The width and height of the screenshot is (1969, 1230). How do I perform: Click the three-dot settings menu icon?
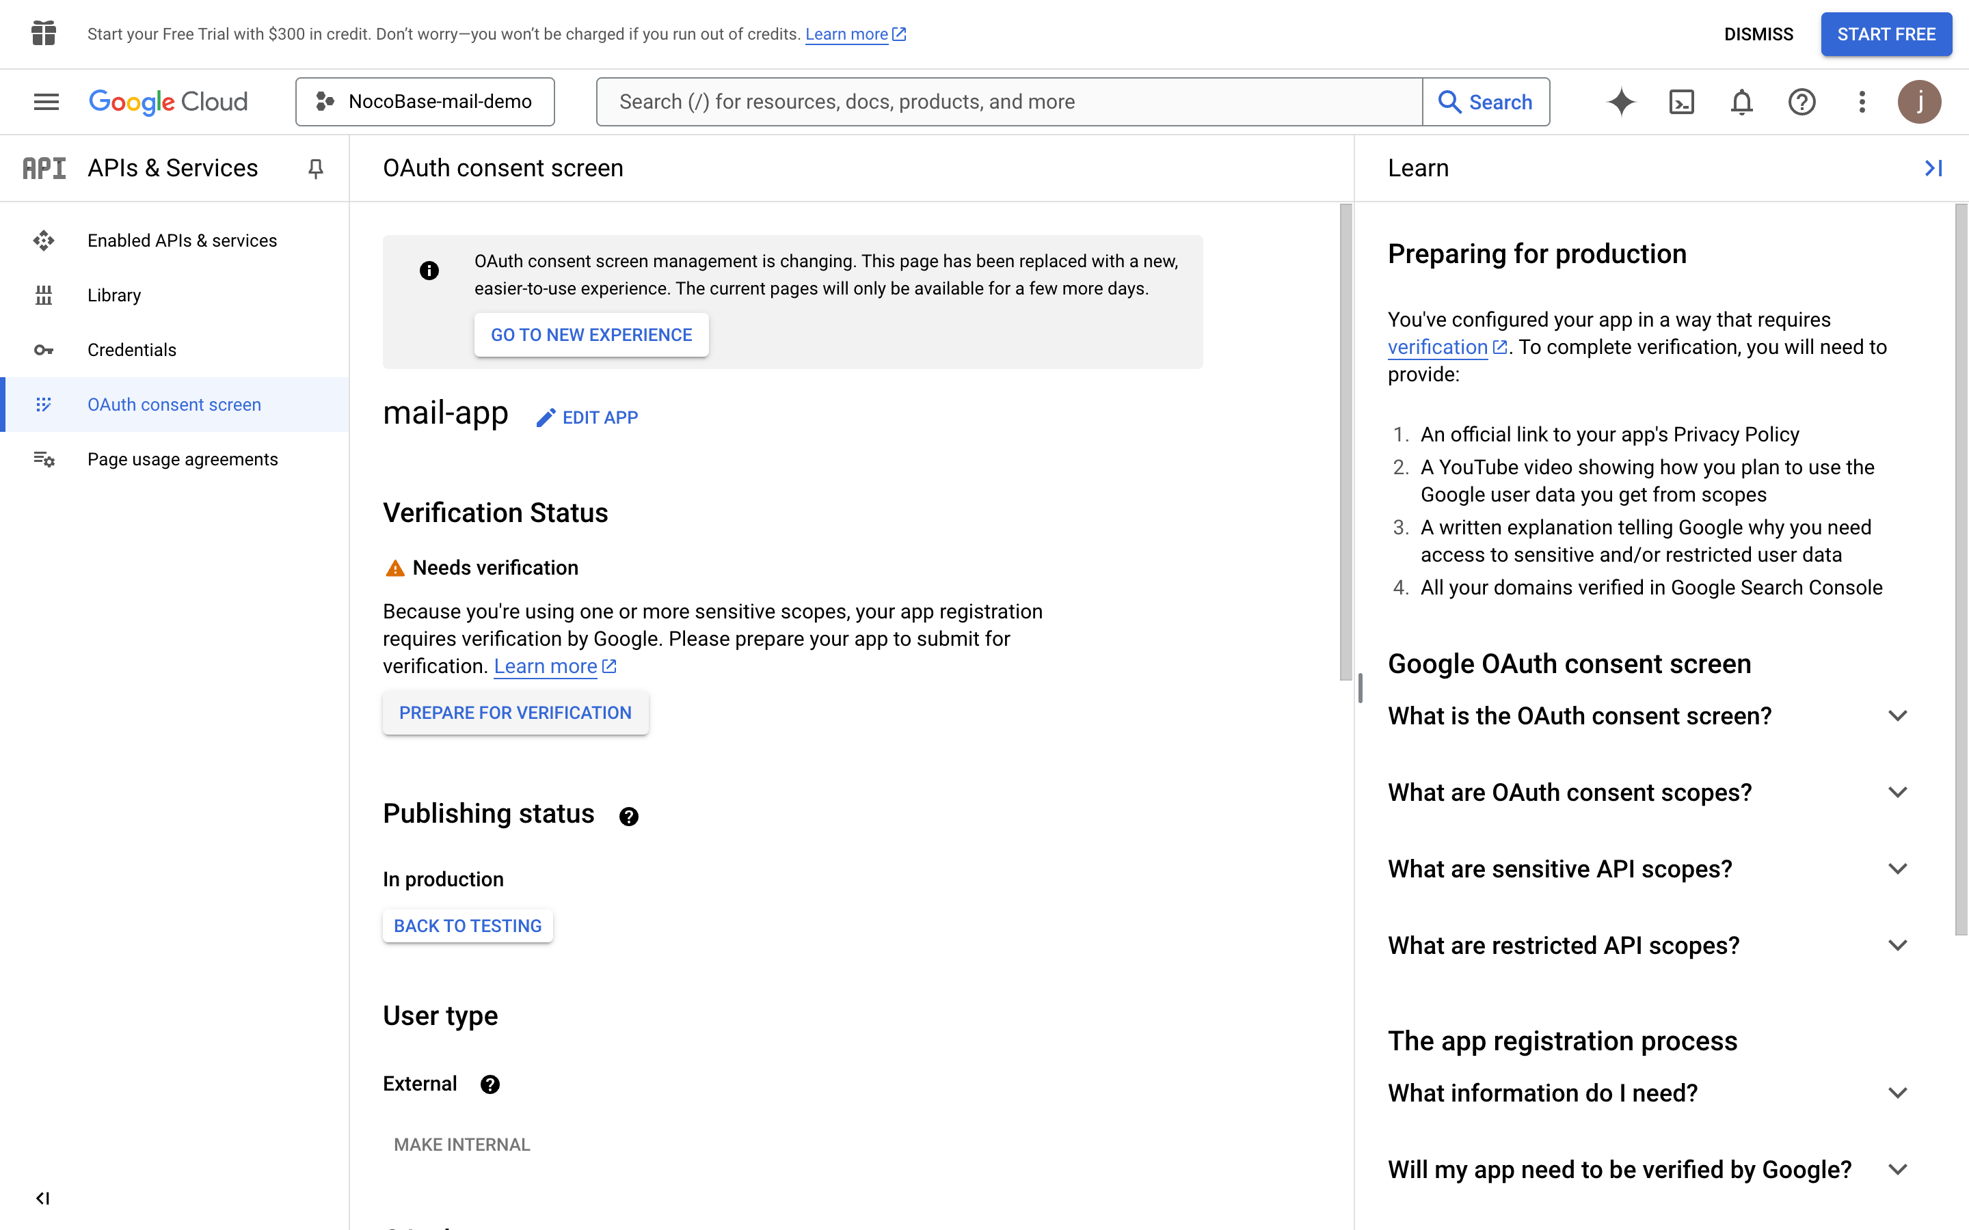(x=1862, y=102)
